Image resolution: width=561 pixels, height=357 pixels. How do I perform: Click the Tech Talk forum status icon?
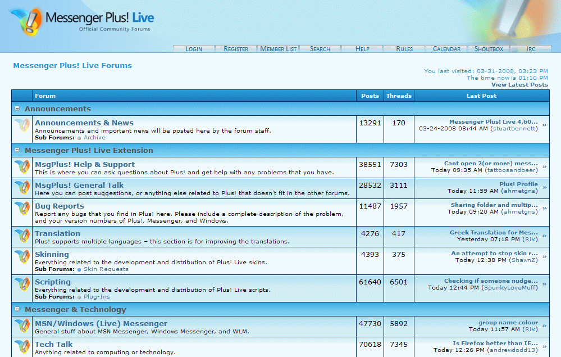pyautogui.click(x=22, y=347)
